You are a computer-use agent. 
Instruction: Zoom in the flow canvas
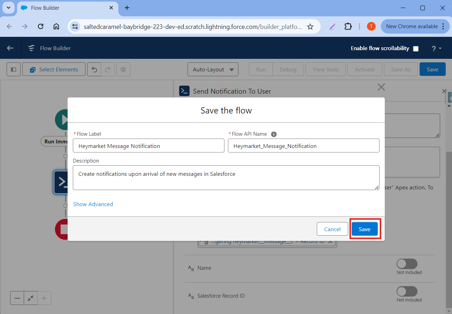coord(44,298)
